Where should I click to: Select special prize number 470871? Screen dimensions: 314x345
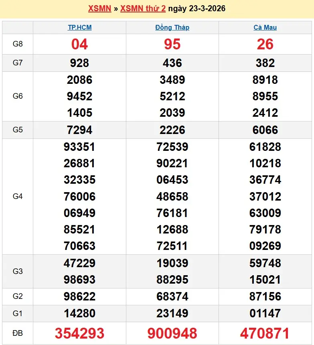click(265, 333)
